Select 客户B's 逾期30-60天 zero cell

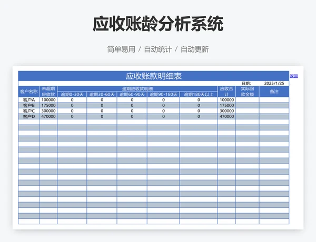pos(102,105)
